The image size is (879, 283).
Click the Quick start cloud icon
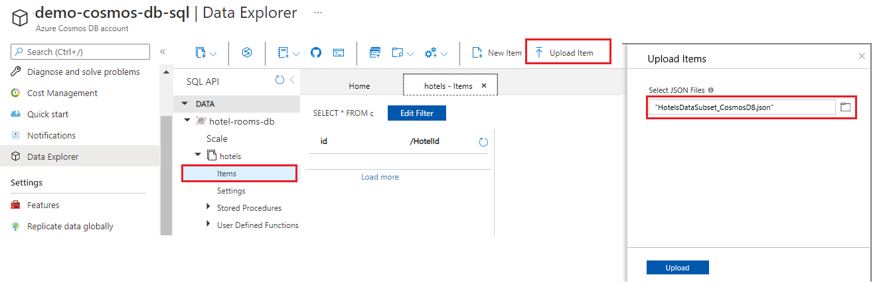16,114
